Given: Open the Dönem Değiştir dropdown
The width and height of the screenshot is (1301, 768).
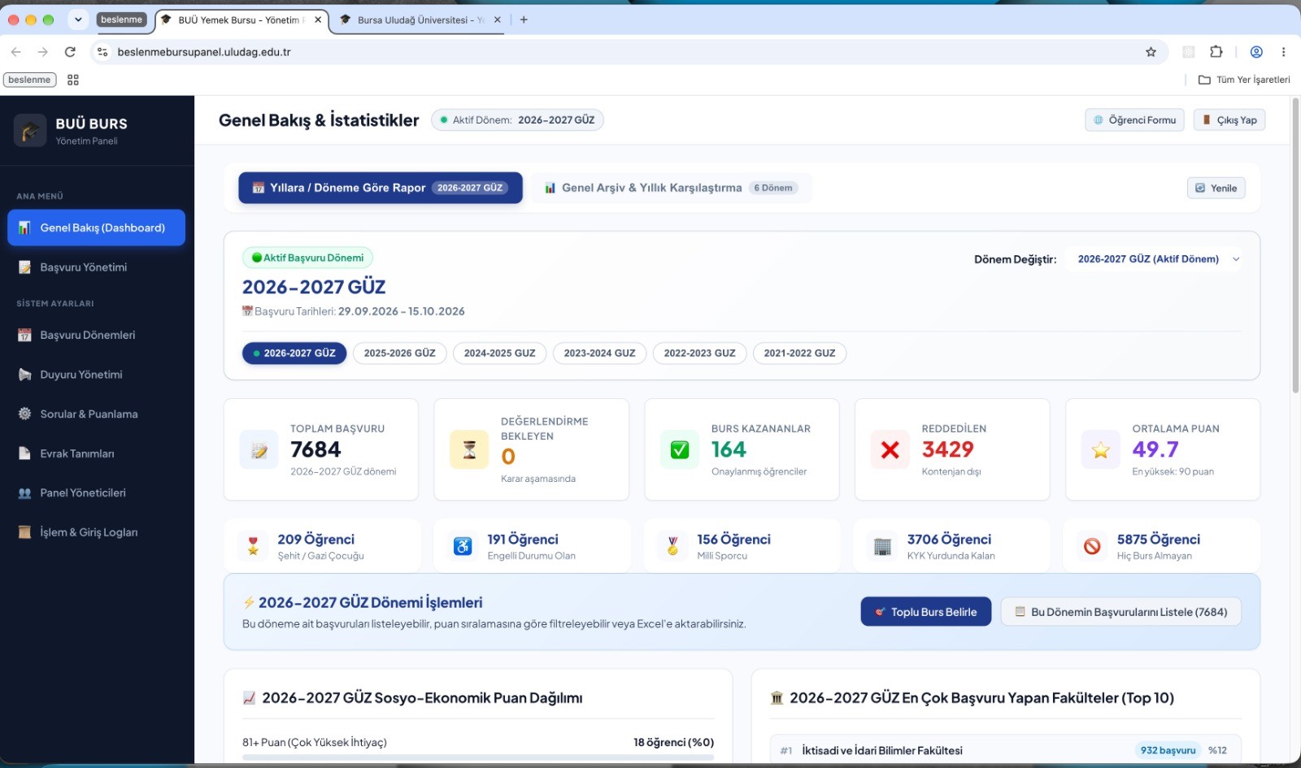Looking at the screenshot, I should pos(1155,259).
